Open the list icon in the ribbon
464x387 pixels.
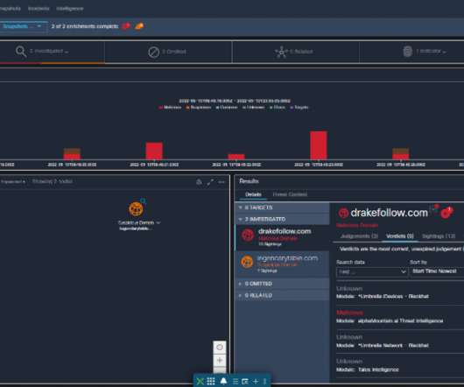tap(236, 382)
